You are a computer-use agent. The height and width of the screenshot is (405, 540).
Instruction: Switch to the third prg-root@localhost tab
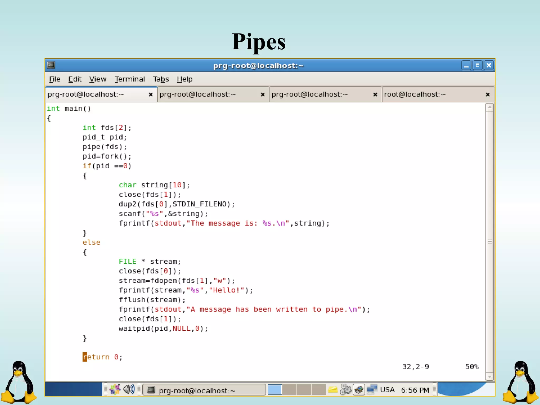pyautogui.click(x=326, y=94)
